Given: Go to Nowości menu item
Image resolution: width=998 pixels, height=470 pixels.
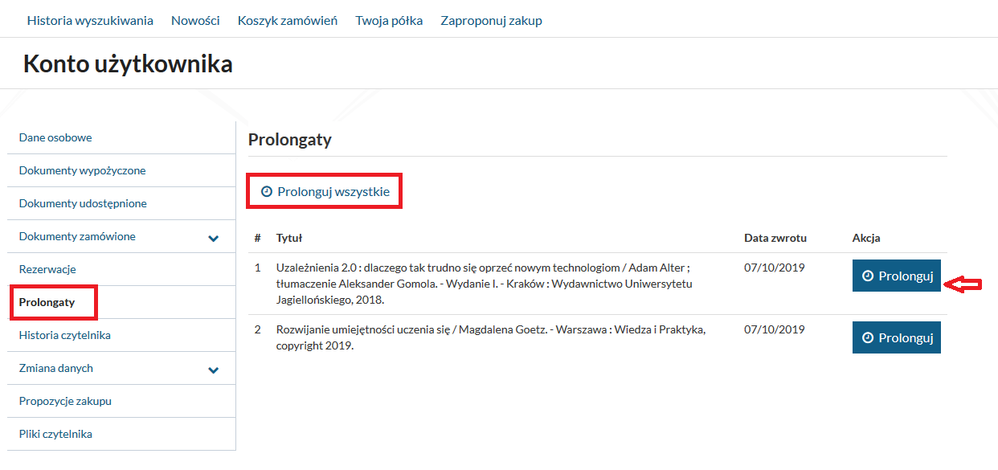Looking at the screenshot, I should (x=195, y=21).
